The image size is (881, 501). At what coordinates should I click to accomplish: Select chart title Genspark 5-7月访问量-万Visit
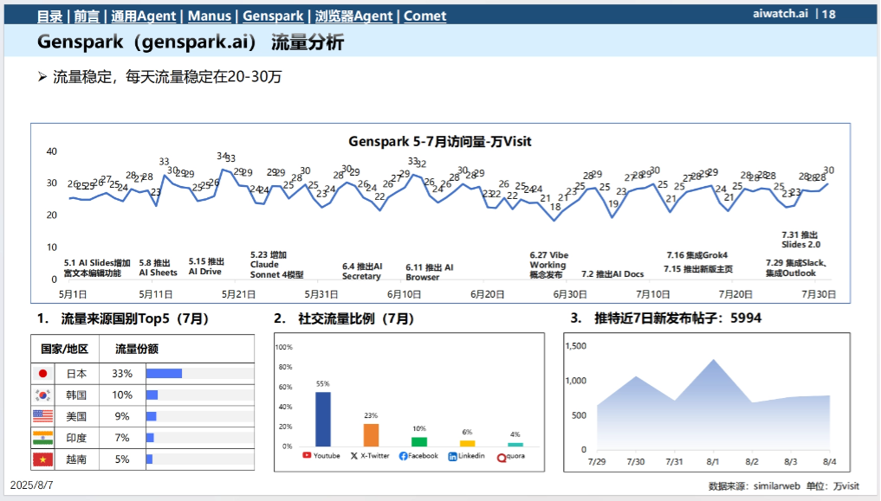[x=439, y=141]
